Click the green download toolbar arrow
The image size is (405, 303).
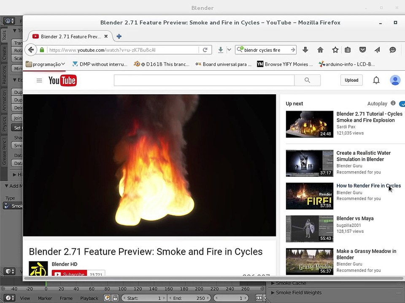pos(220,50)
